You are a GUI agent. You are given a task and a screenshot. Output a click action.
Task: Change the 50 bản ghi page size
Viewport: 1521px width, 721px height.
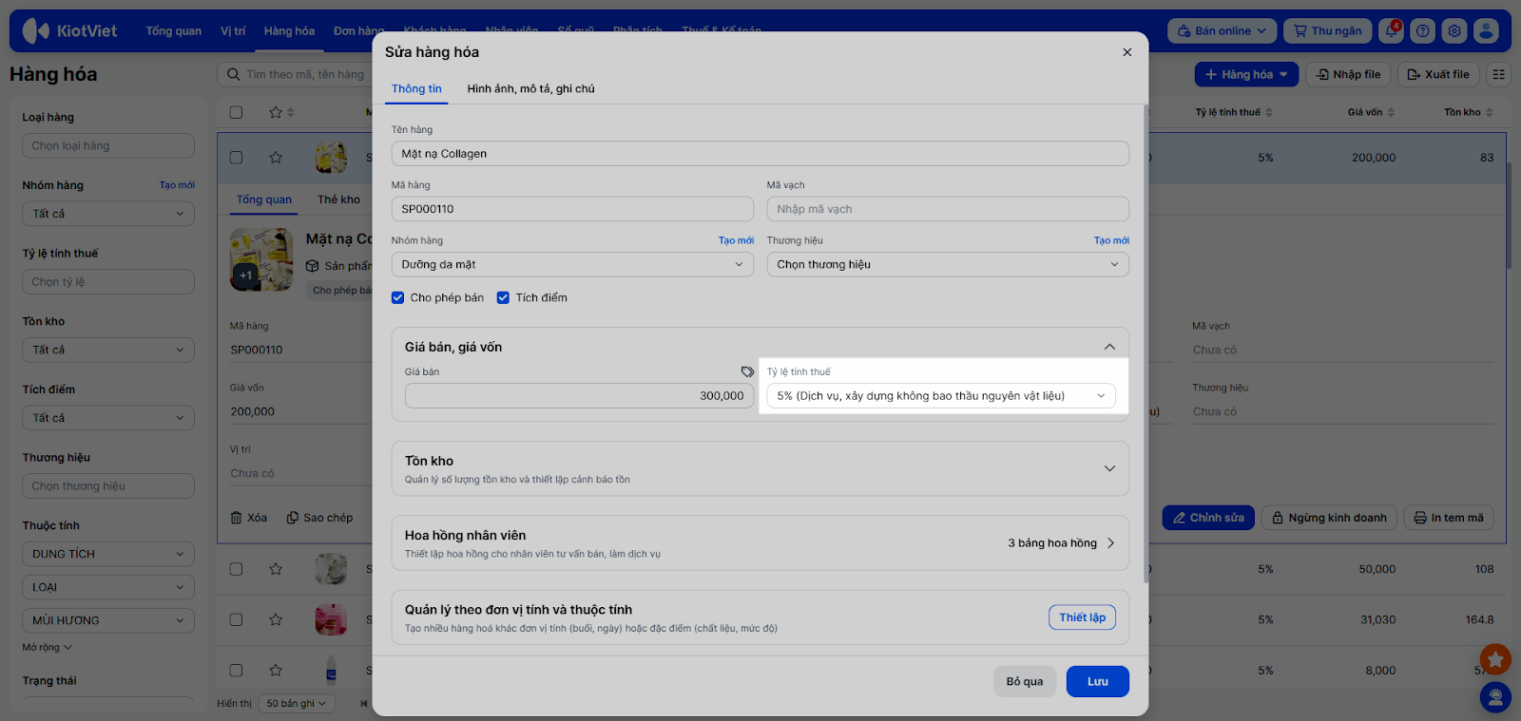(x=297, y=704)
